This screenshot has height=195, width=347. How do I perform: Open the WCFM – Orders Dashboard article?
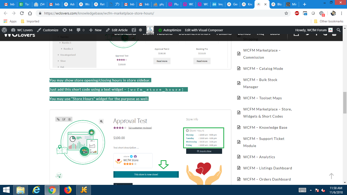267,179
